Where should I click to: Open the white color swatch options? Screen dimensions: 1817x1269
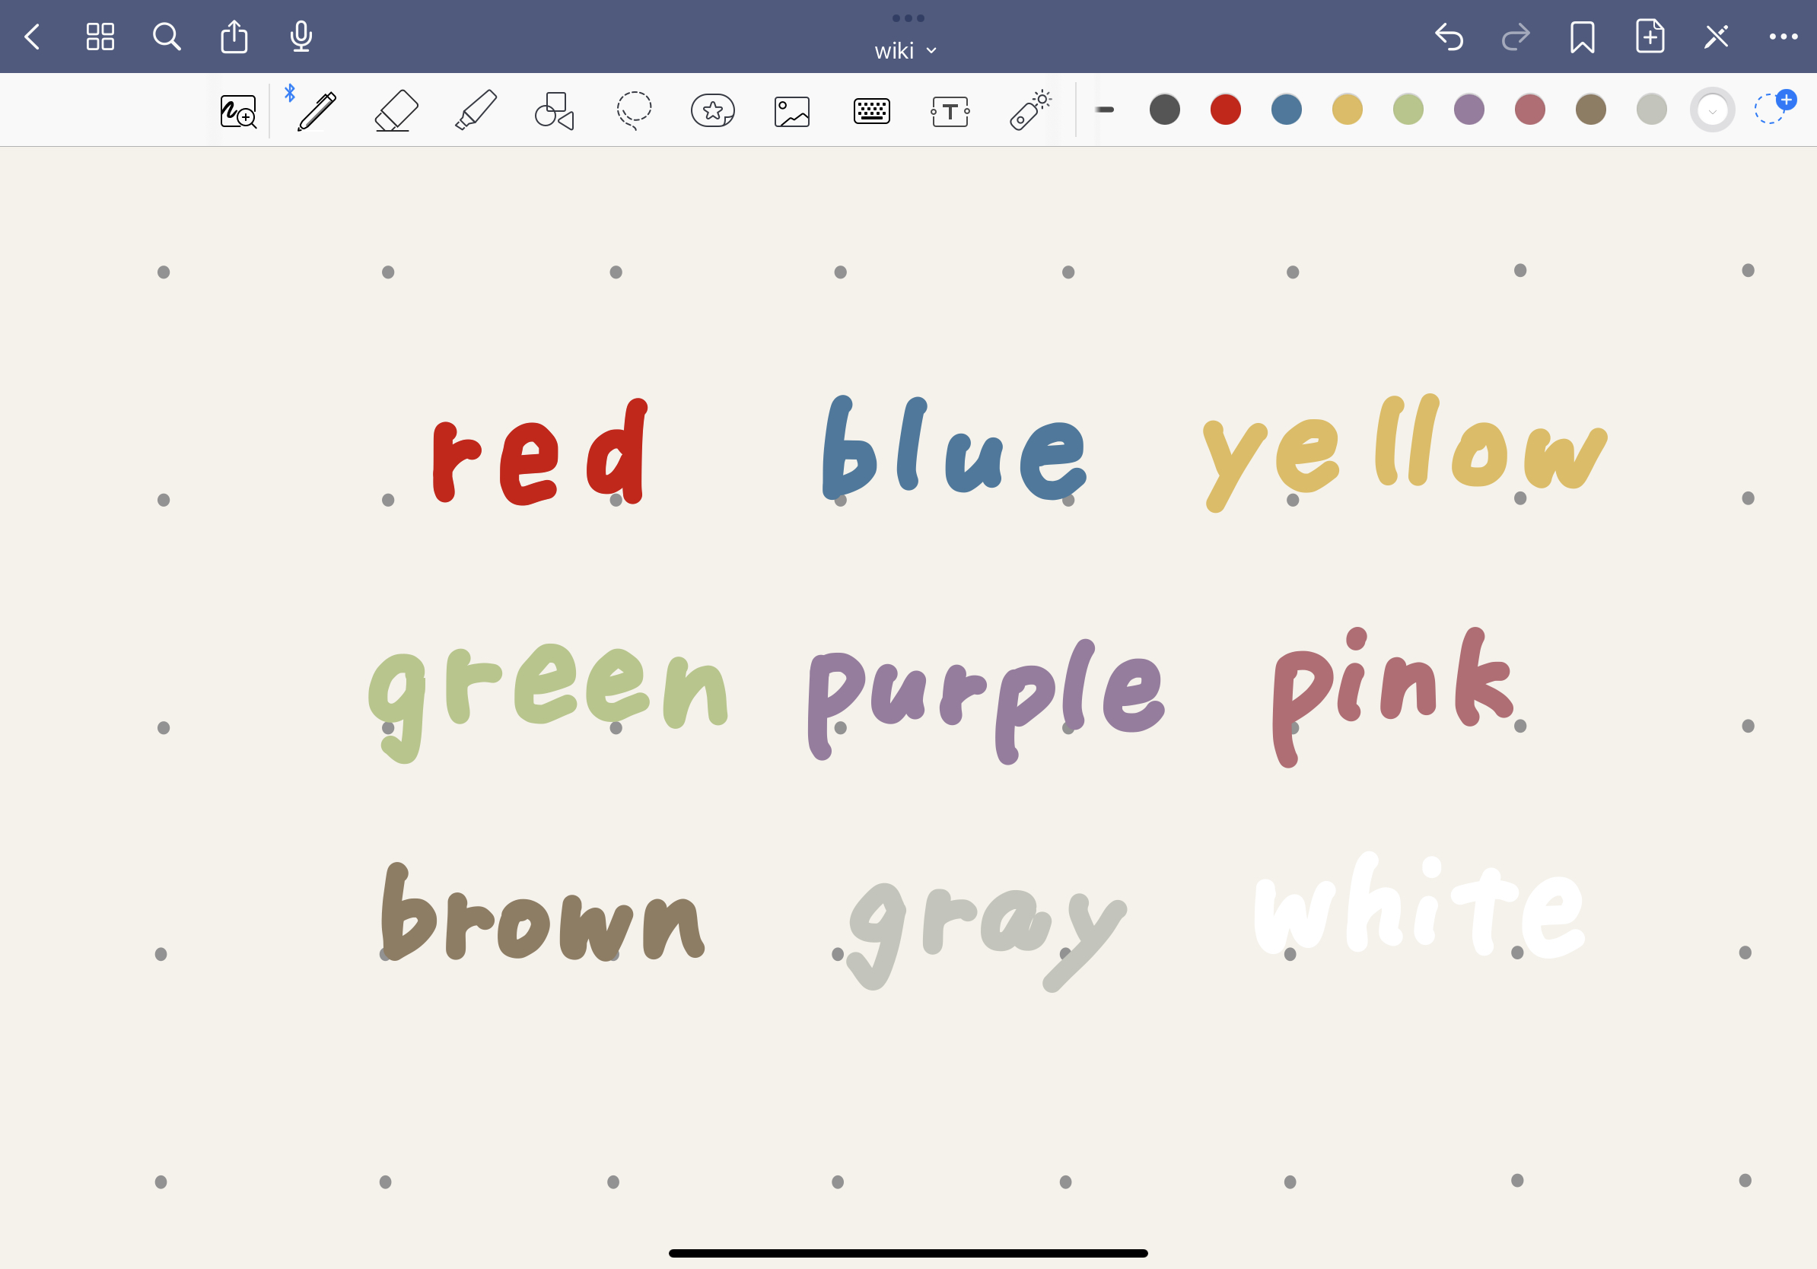[x=1712, y=110]
